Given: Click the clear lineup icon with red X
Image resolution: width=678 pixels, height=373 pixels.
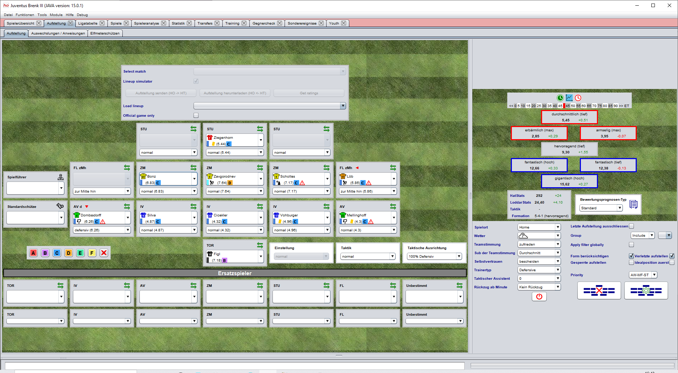Looking at the screenshot, I should (599, 291).
